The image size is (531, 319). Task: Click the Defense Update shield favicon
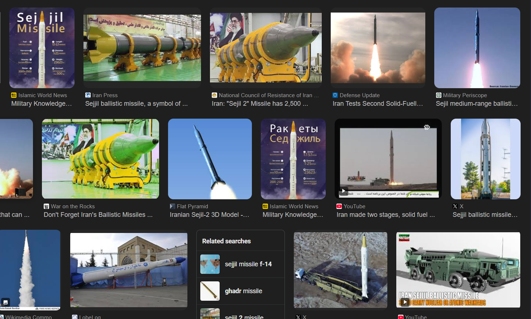pyautogui.click(x=335, y=95)
